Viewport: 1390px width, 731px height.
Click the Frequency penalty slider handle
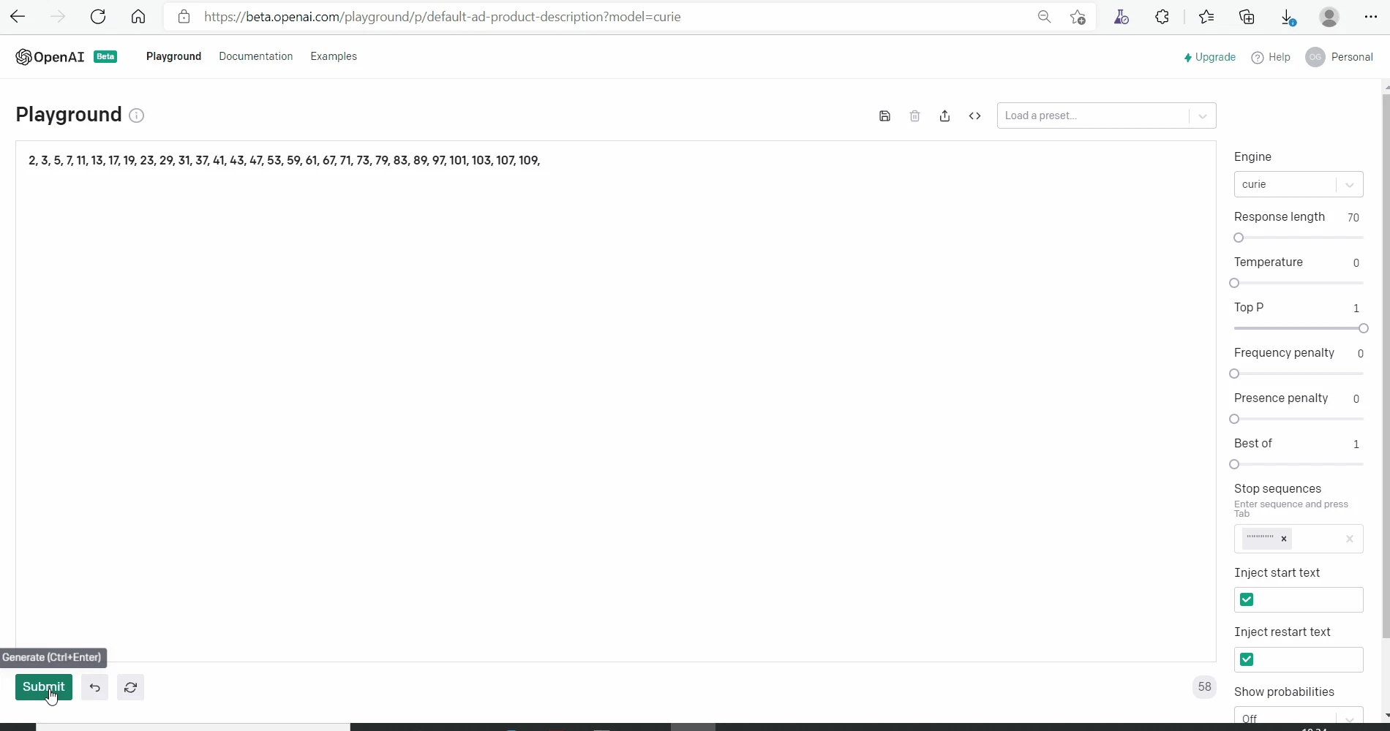click(1235, 374)
